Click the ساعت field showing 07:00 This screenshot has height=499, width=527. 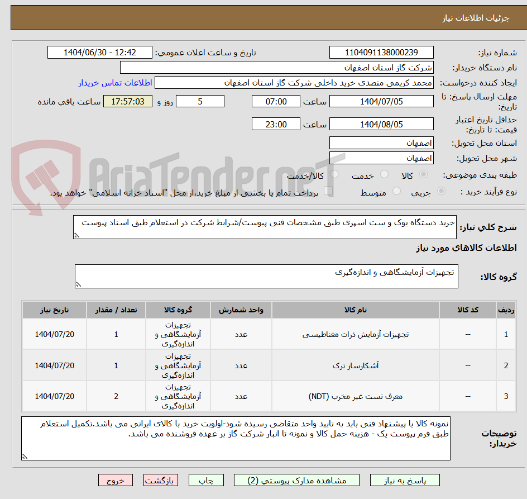tap(276, 101)
